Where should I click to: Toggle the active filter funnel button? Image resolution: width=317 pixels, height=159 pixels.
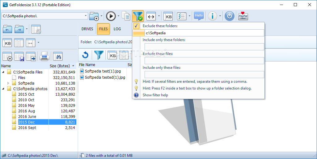pos(138,16)
